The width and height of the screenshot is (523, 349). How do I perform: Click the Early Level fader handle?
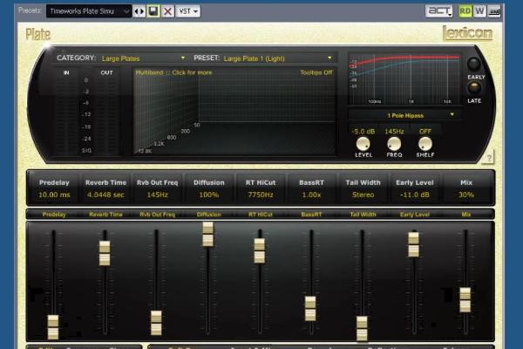coord(413,244)
